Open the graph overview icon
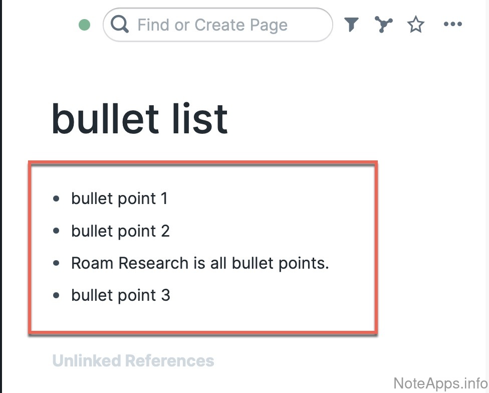Viewport: 489px width, 393px height. [x=383, y=24]
